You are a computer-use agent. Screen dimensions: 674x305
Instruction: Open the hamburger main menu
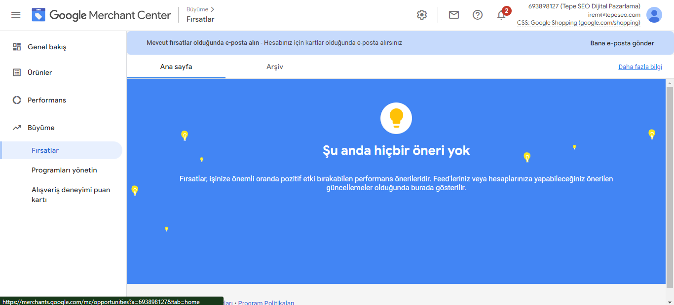tap(16, 15)
